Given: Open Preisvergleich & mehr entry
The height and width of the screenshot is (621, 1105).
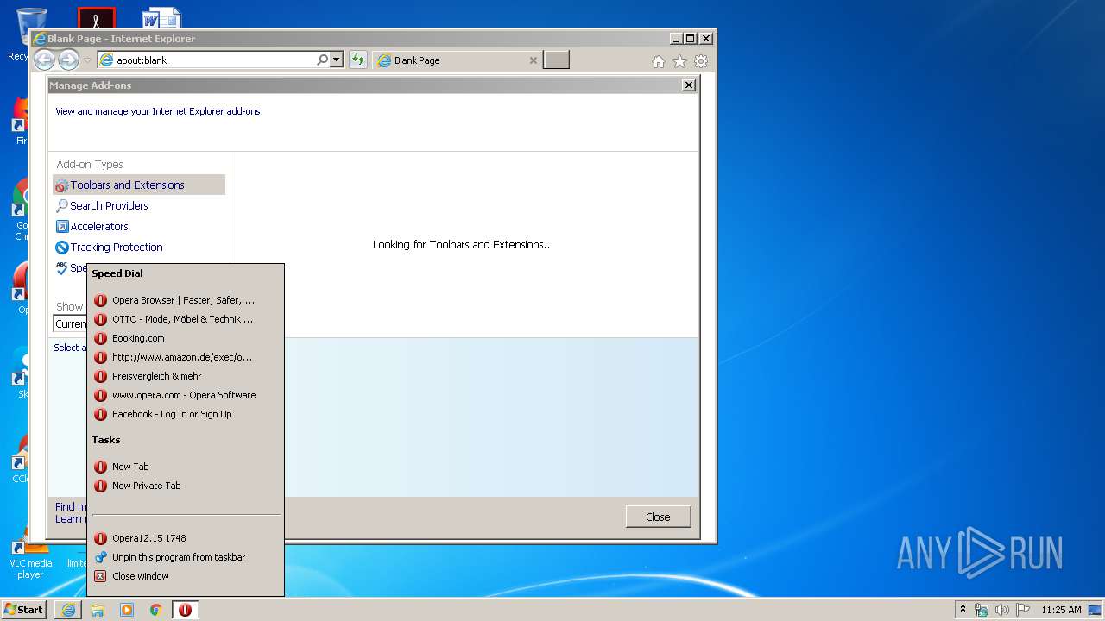Looking at the screenshot, I should tap(186, 376).
